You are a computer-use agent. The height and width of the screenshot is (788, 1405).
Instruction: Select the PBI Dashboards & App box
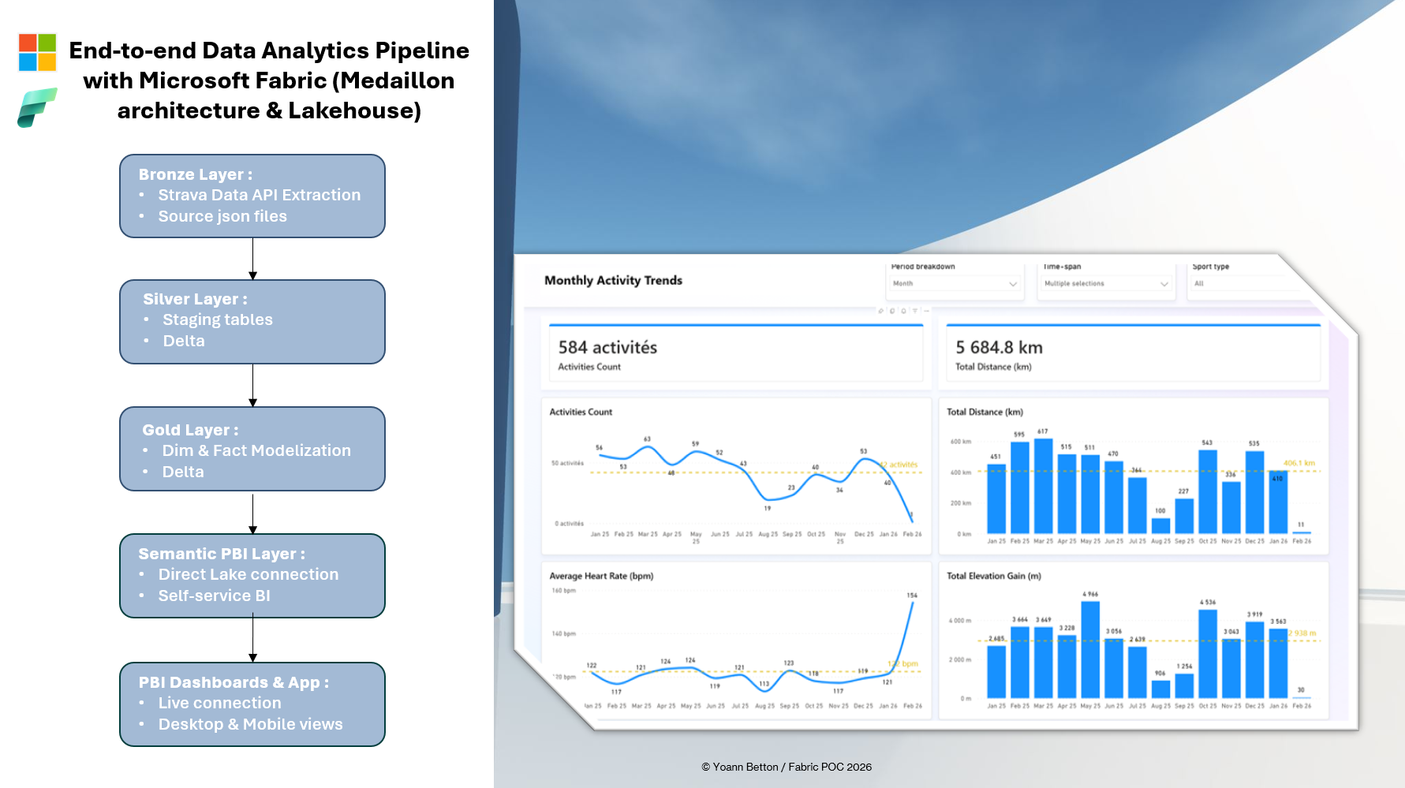click(x=252, y=704)
